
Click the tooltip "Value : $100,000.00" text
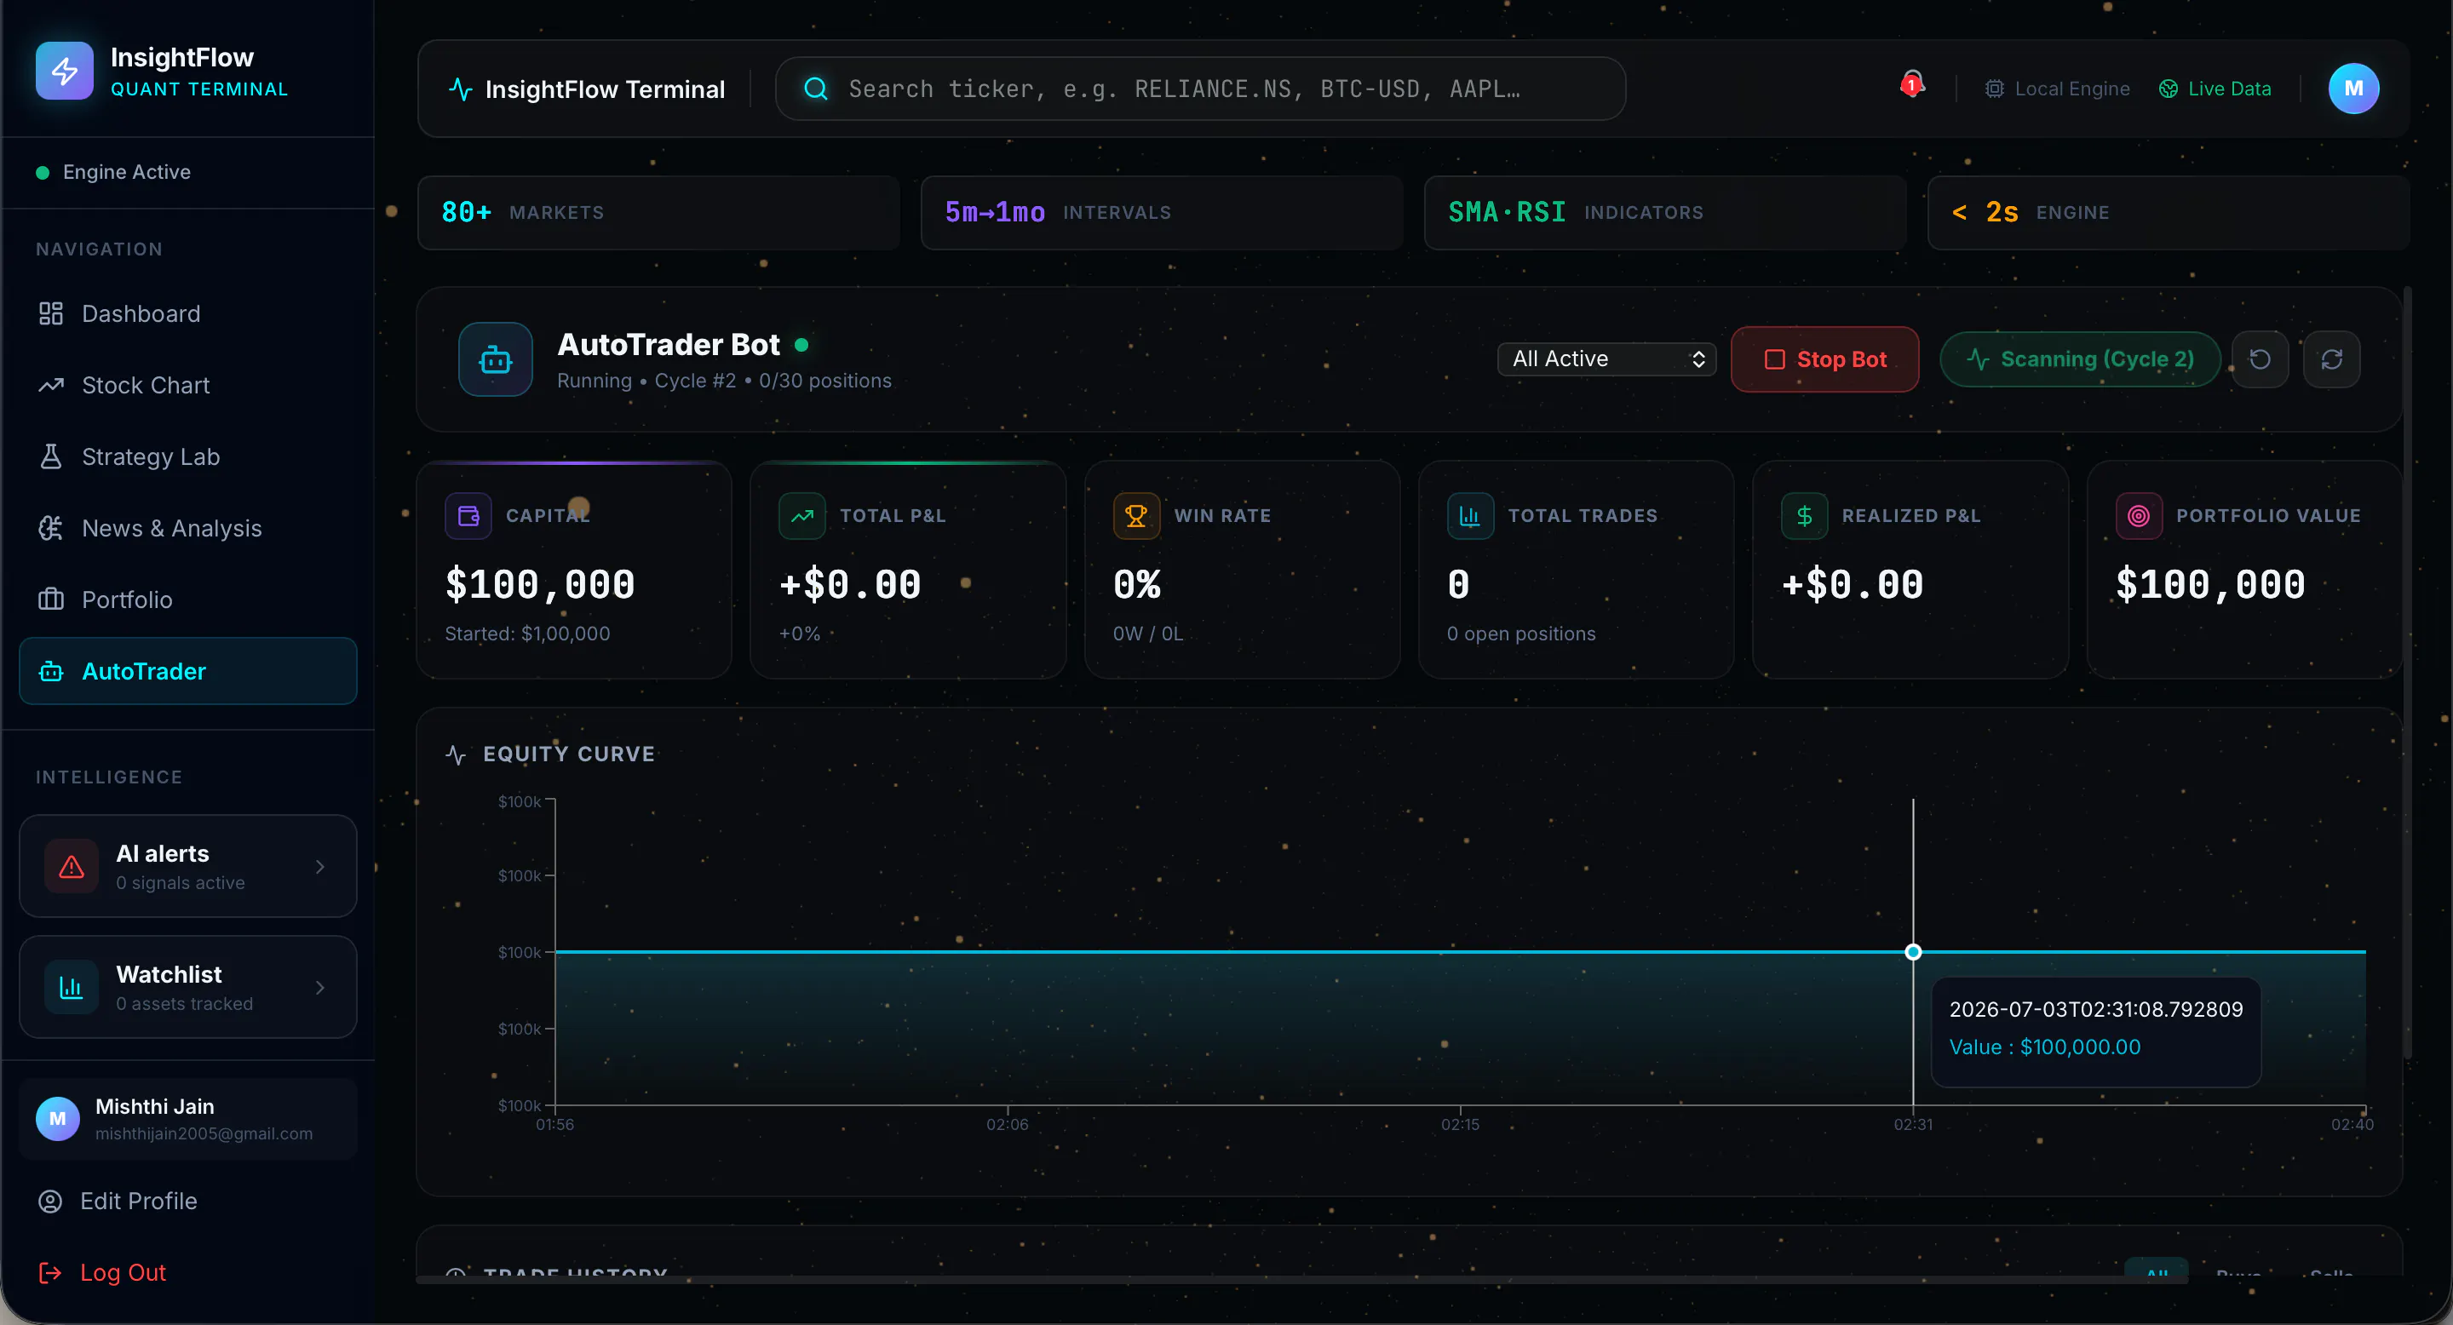point(2044,1047)
